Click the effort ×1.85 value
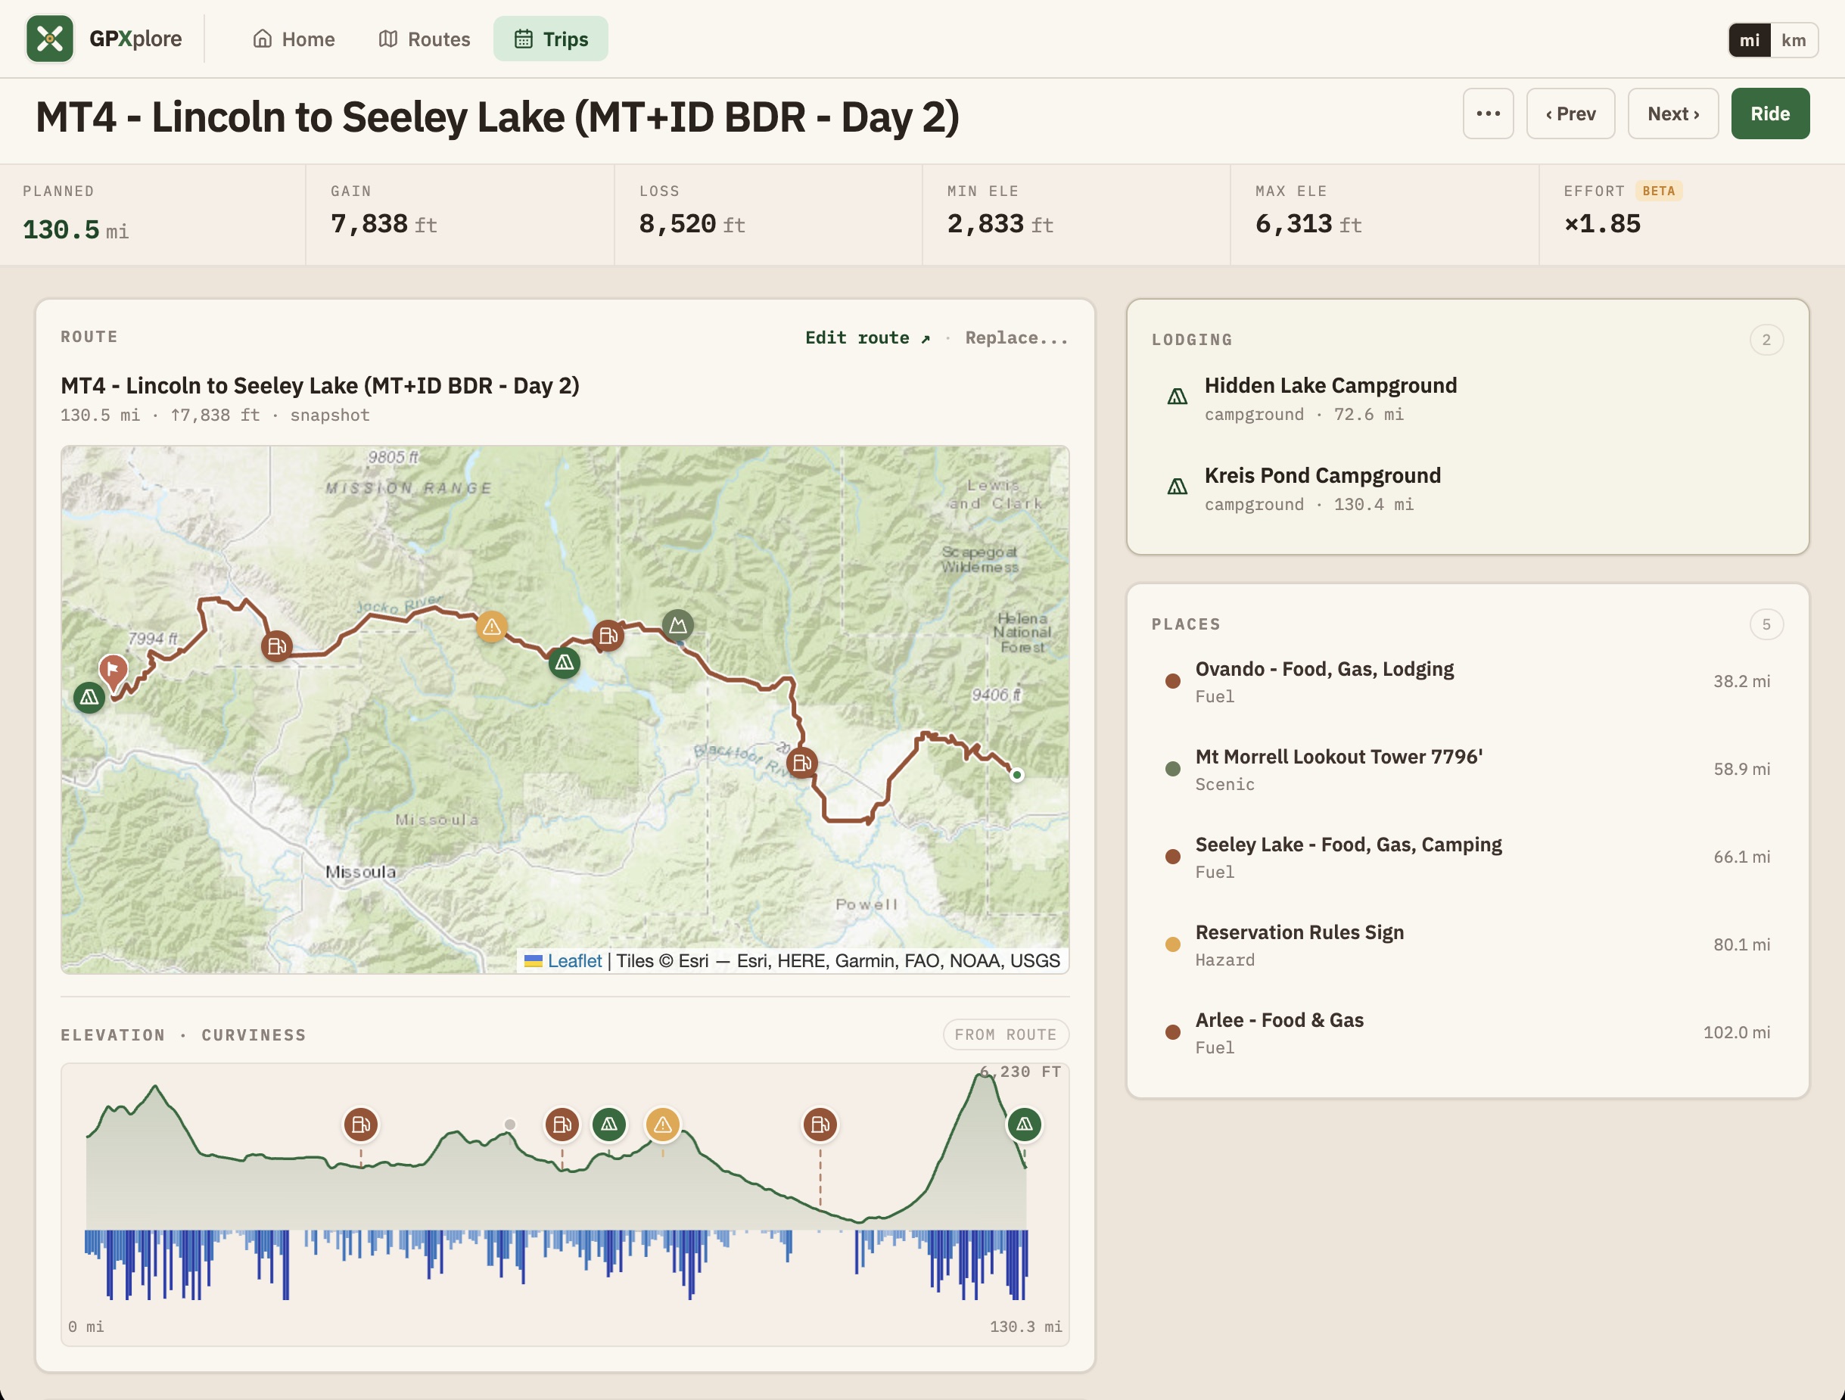The image size is (1845, 1400). pyautogui.click(x=1602, y=223)
